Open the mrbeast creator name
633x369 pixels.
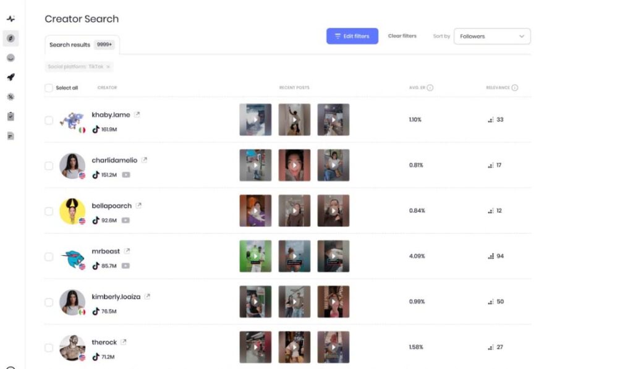point(106,251)
